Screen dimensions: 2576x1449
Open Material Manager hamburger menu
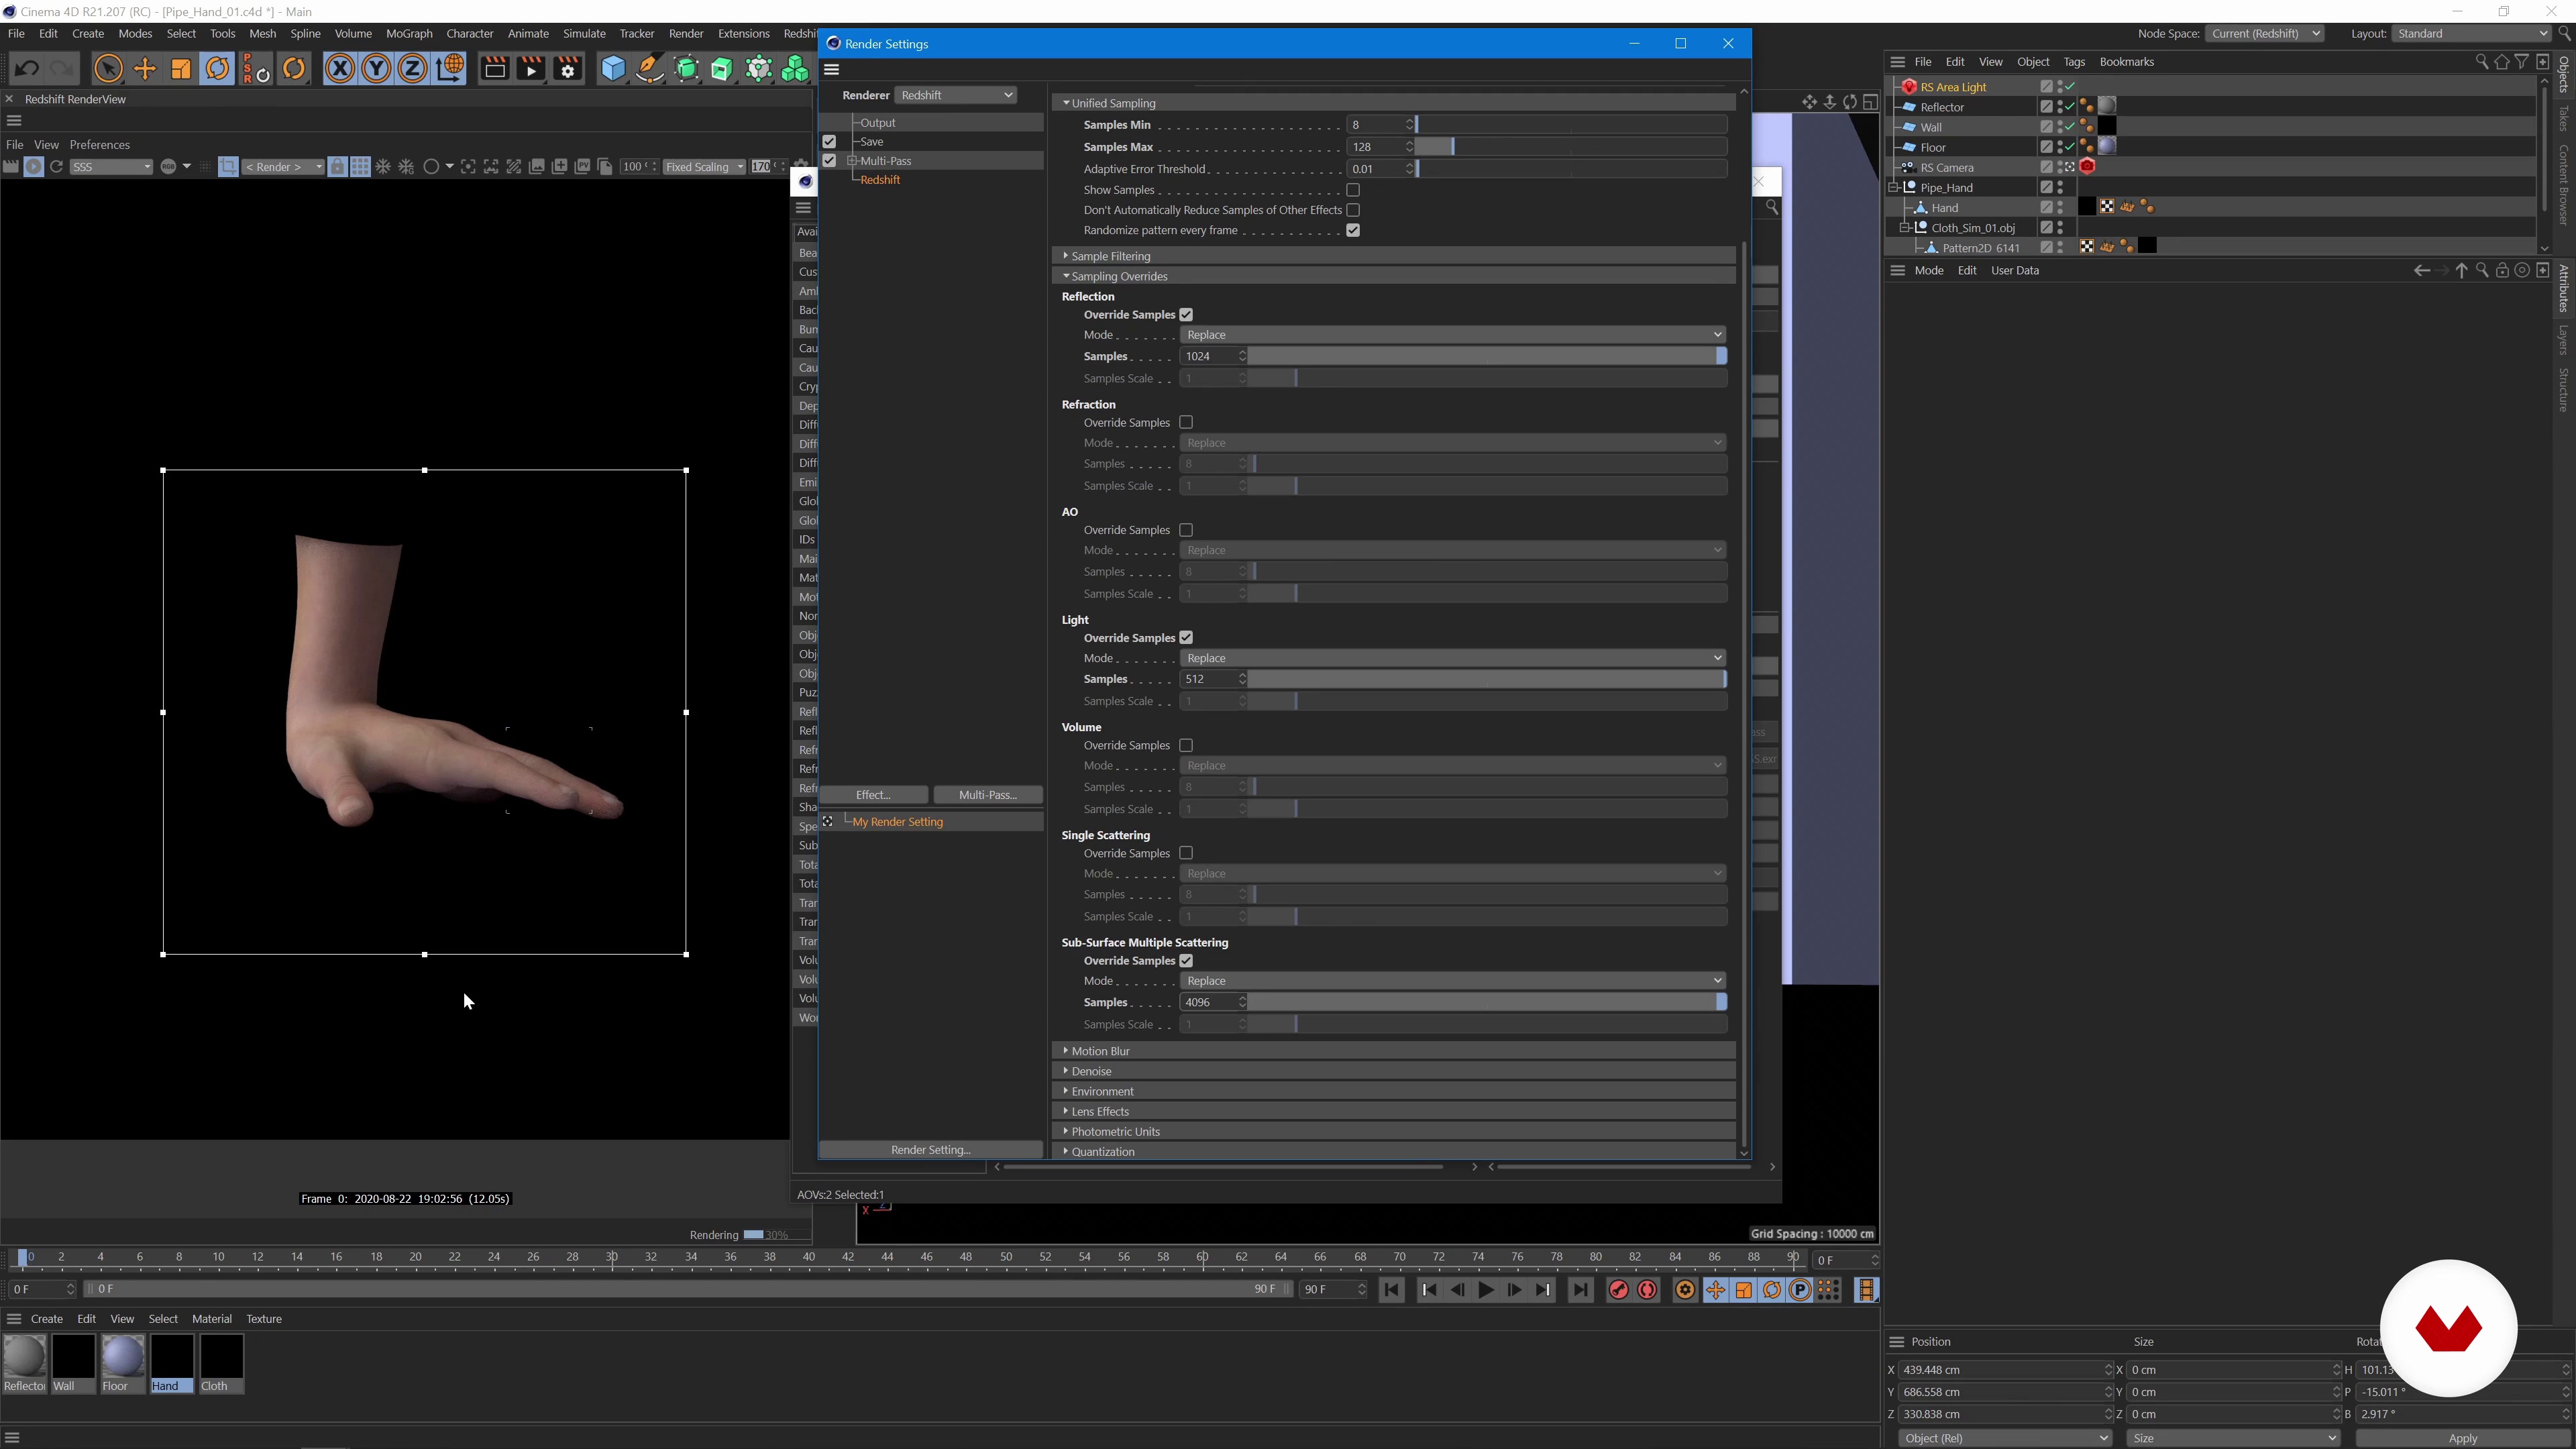click(x=14, y=1319)
